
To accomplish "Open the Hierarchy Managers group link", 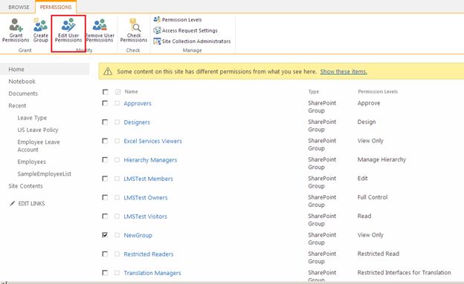I will click(x=150, y=159).
